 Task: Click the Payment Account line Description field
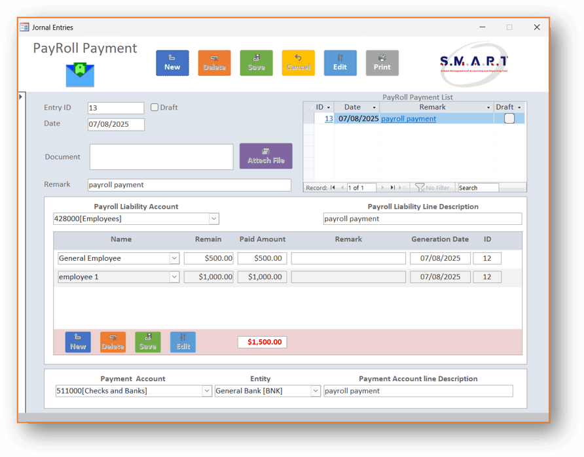418,391
